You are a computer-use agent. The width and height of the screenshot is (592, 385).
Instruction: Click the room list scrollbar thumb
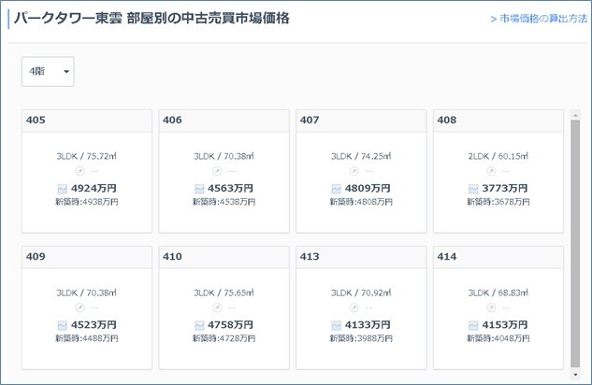point(575,244)
